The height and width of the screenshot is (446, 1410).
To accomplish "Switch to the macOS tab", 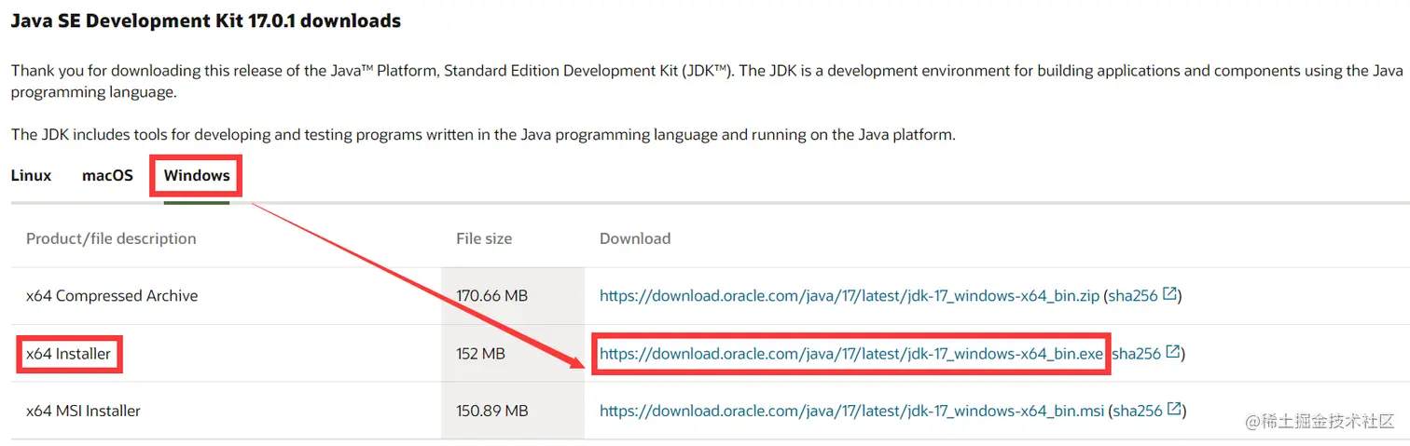I will tap(107, 175).
